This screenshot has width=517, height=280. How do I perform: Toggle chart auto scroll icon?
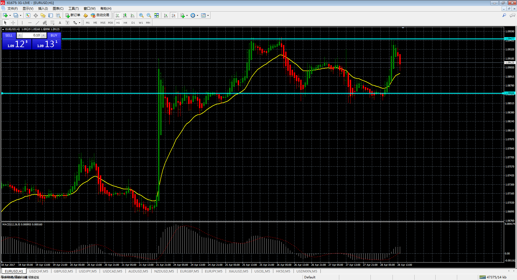click(166, 15)
